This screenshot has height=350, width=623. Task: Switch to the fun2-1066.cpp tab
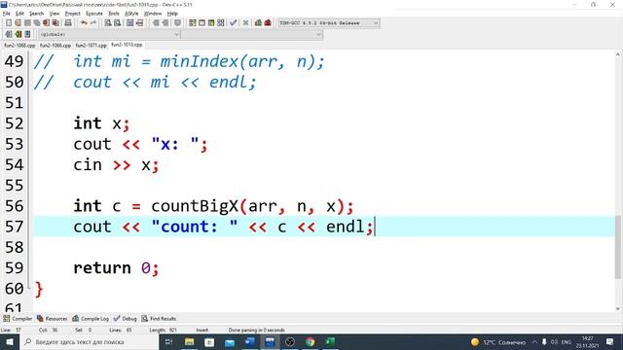[x=55, y=46]
